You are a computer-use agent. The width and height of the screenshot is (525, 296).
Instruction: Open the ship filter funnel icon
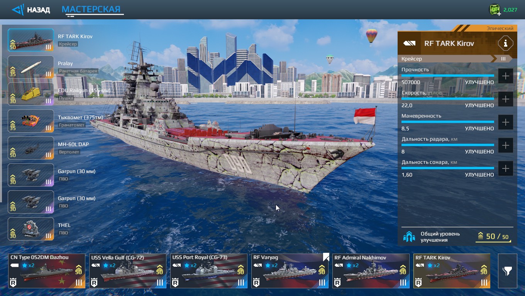click(507, 271)
